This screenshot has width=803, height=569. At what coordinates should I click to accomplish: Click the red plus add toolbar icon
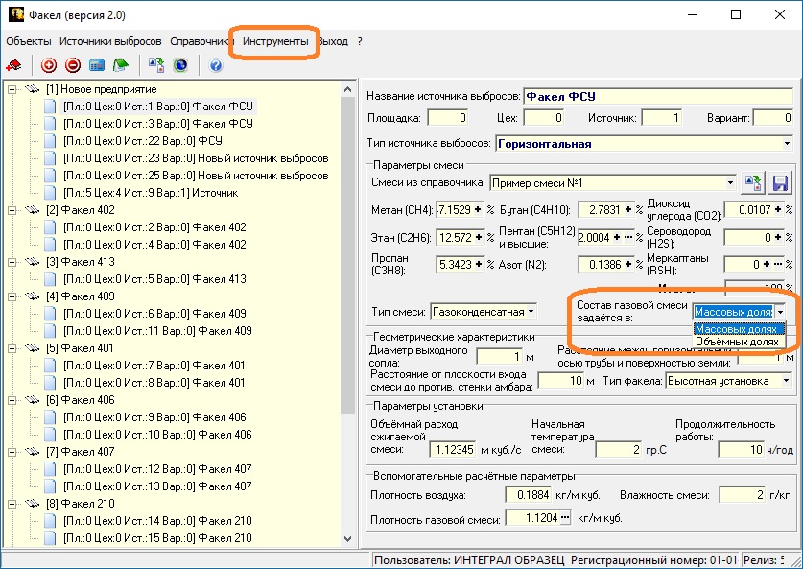point(49,66)
